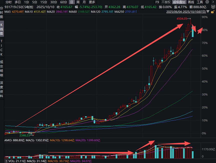Open the settings gear icon

pyautogui.click(x=207, y=2)
